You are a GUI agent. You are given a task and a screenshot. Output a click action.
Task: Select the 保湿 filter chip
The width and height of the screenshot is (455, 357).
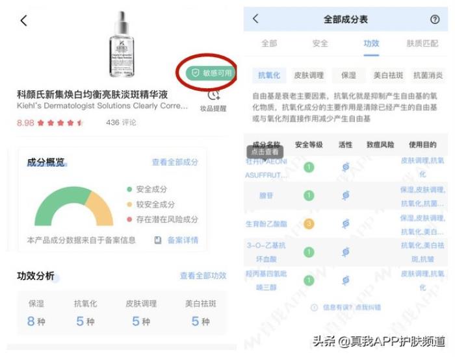pos(348,75)
